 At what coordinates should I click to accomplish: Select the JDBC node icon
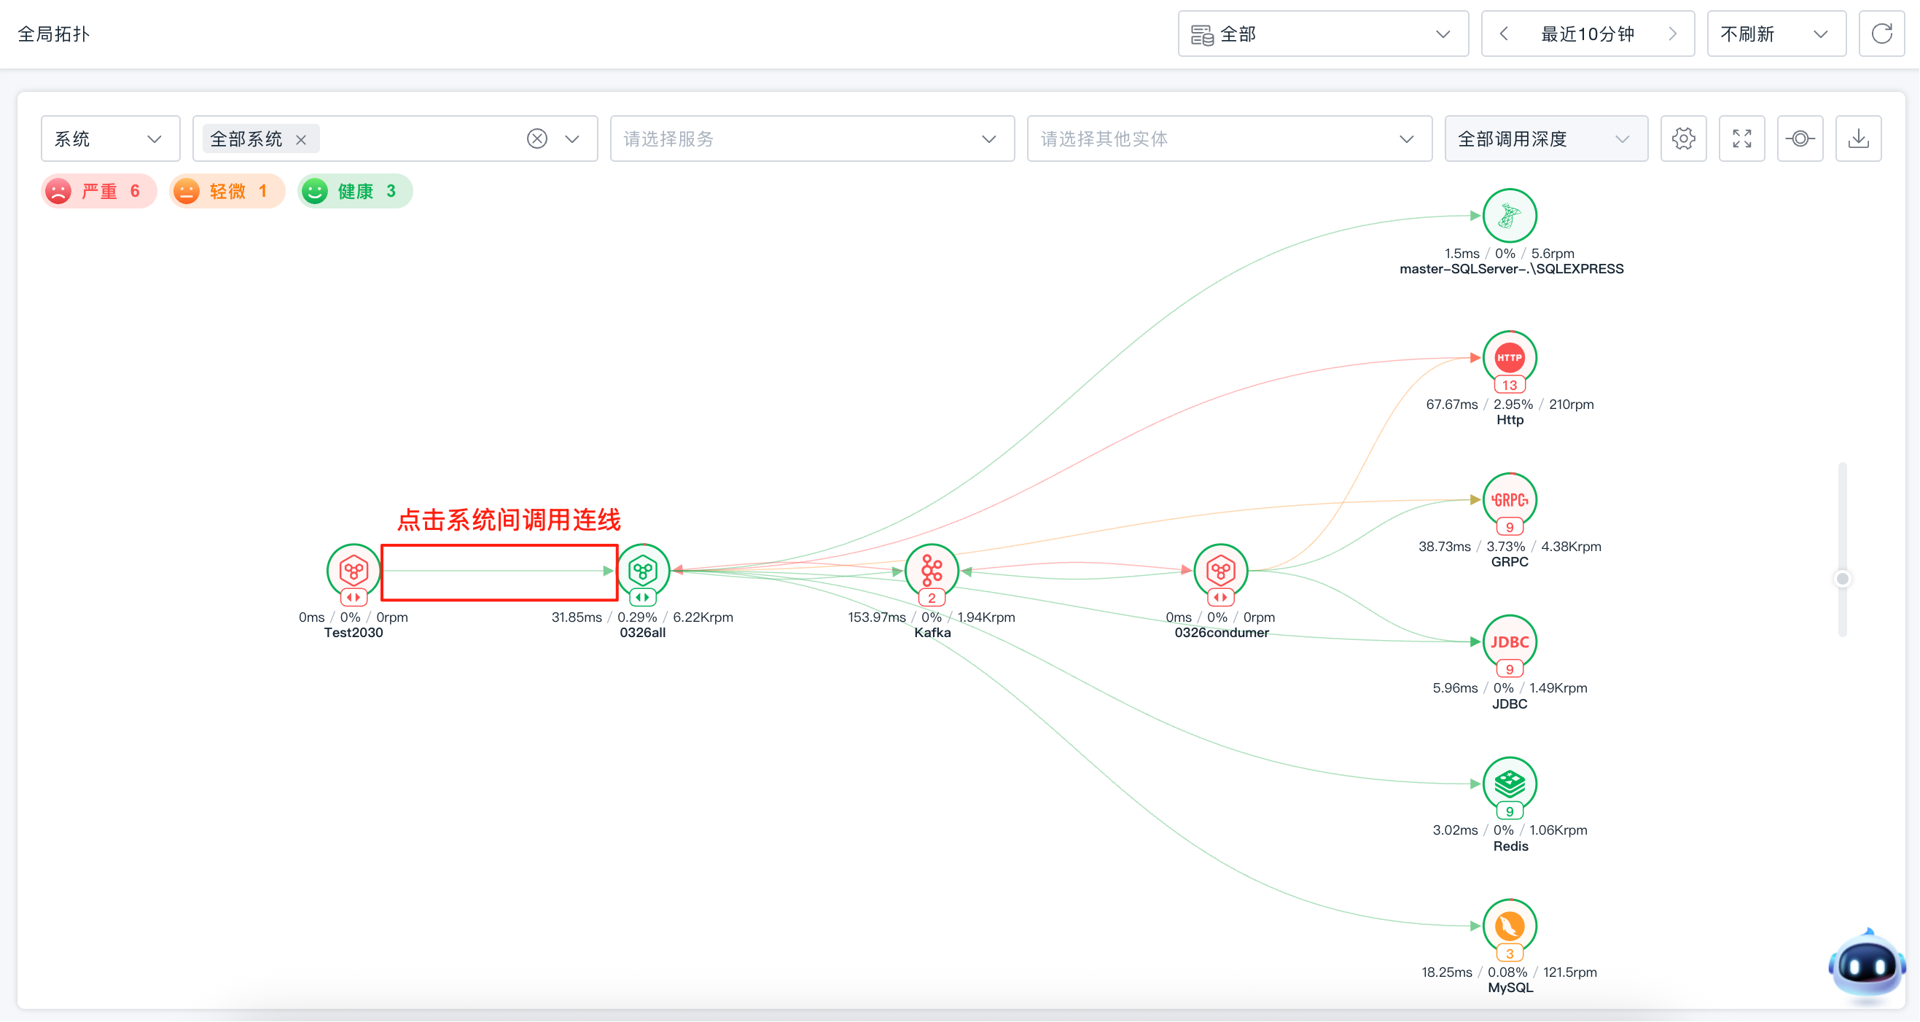[1510, 641]
